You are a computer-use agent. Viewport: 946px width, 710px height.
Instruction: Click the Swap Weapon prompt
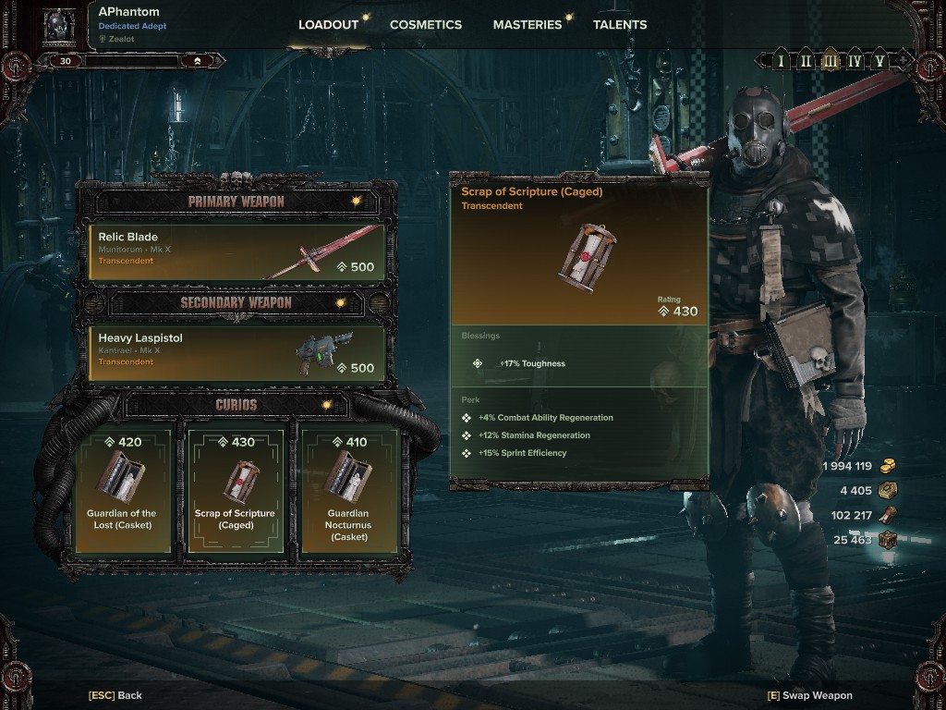809,695
